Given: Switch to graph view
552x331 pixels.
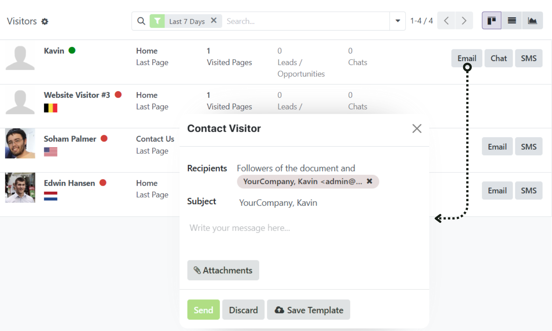Looking at the screenshot, I should pos(532,21).
